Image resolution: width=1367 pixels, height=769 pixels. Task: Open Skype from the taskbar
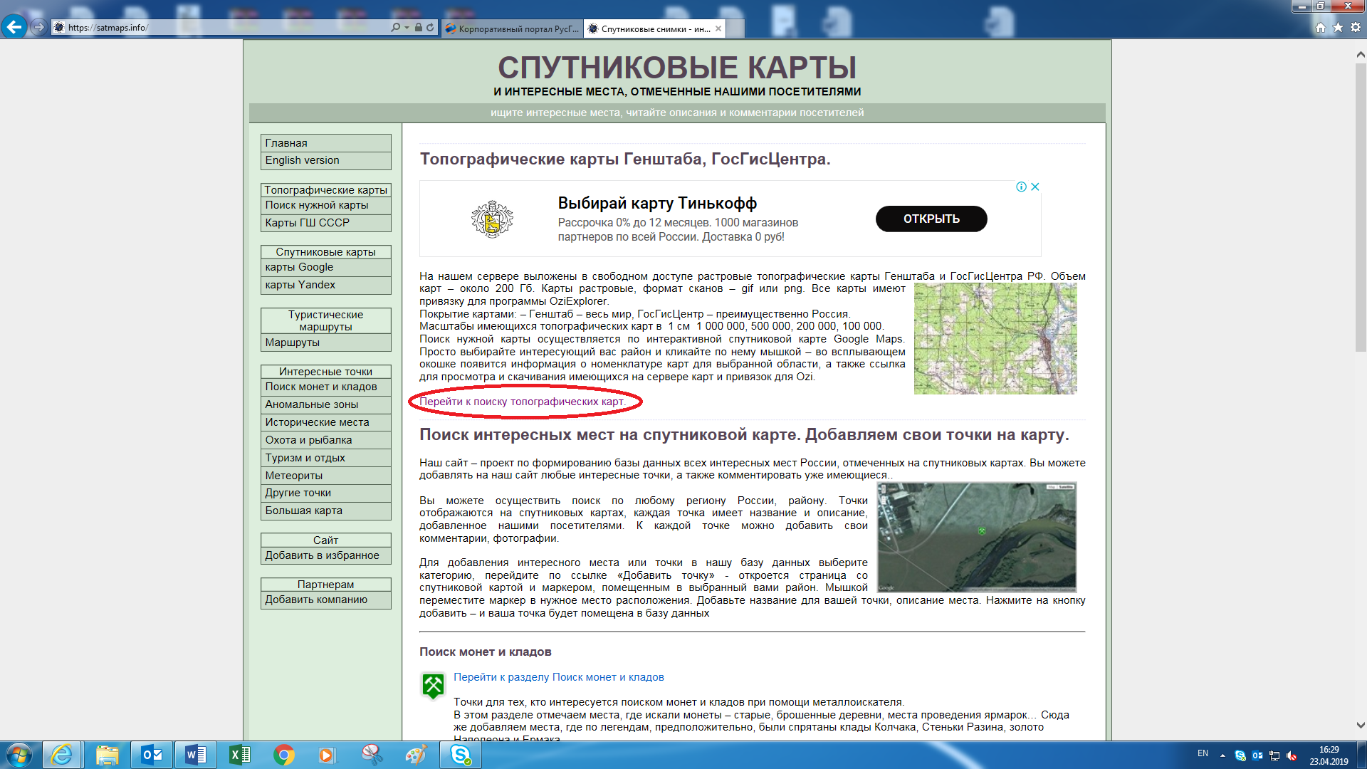[461, 755]
